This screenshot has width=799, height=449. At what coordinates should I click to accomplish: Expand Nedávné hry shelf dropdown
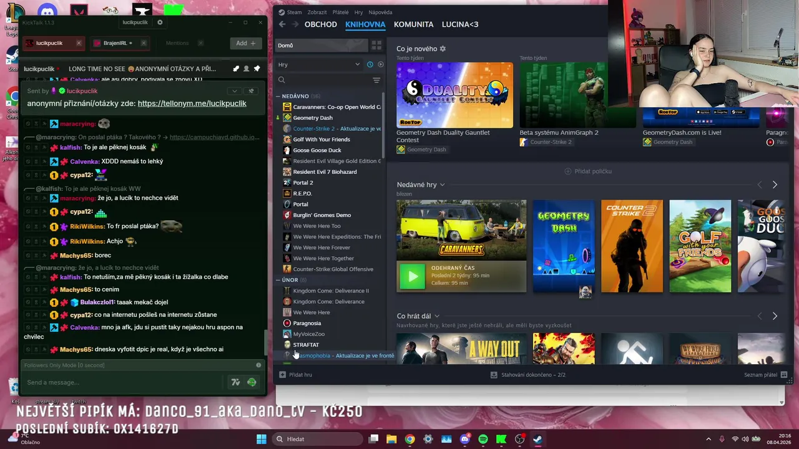(x=442, y=185)
